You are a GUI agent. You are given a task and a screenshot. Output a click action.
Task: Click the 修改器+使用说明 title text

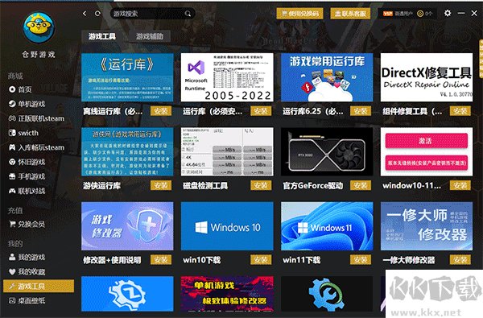112,260
